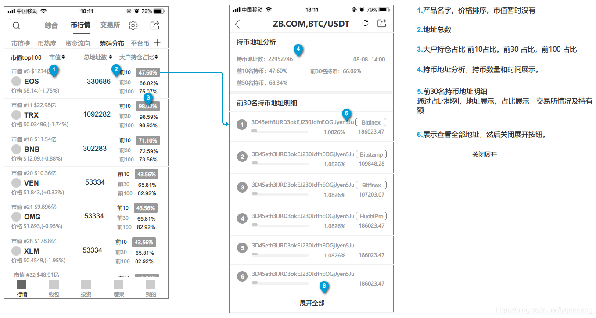Sort list by 市值 column
The image size is (596, 318).
(x=57, y=57)
